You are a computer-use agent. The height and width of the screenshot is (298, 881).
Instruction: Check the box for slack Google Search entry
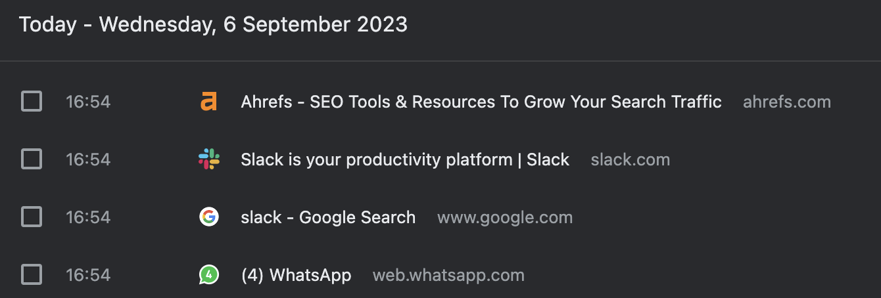pos(32,217)
